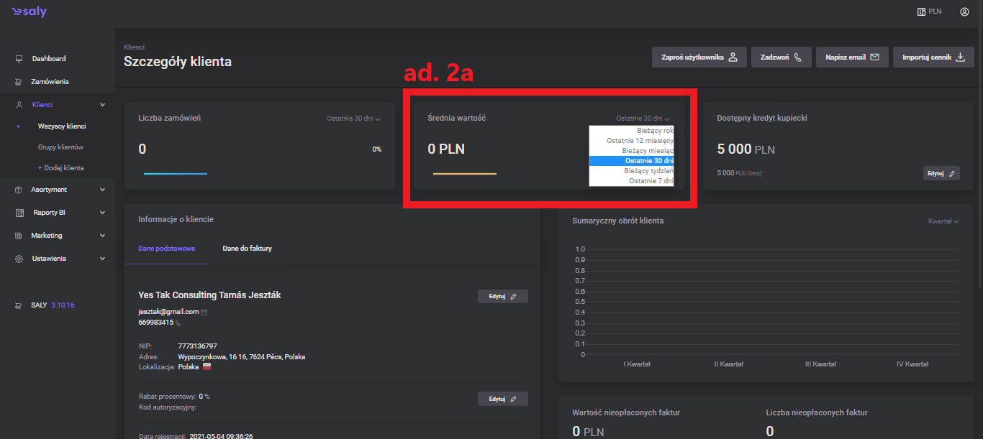Expand the Kwartał chart period dropdown
Image resolution: width=983 pixels, height=439 pixels.
pyautogui.click(x=943, y=221)
